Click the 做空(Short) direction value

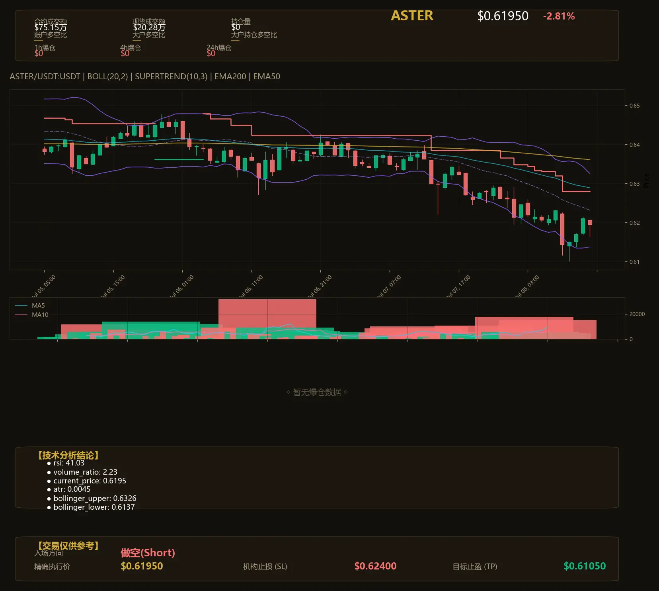[148, 553]
